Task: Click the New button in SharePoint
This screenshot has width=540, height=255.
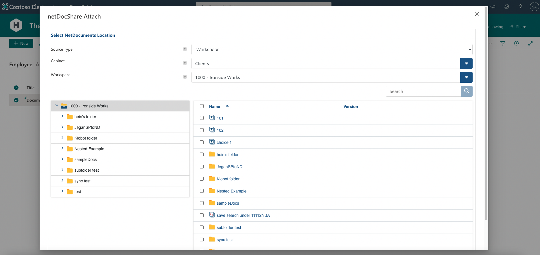Action: click(21, 43)
